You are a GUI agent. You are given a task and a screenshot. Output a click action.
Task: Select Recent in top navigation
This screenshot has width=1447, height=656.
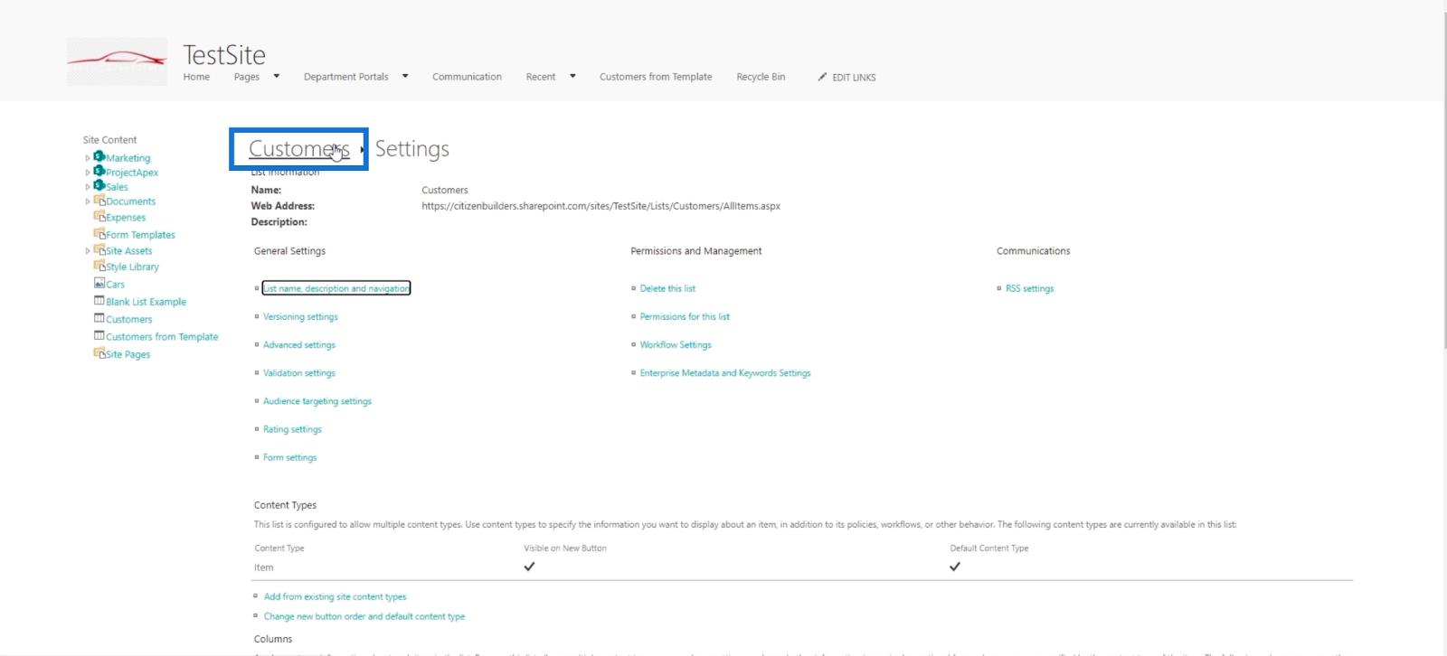pyautogui.click(x=541, y=77)
